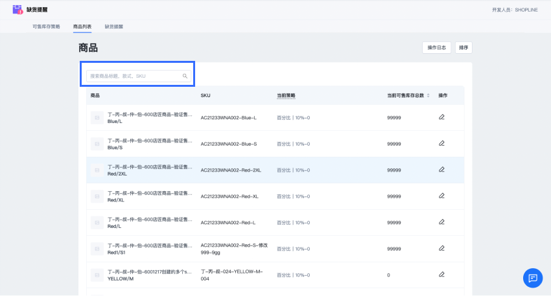Click 百分比 | 10%-0 strategy in Red/2XL row
551x296 pixels.
coord(294,170)
